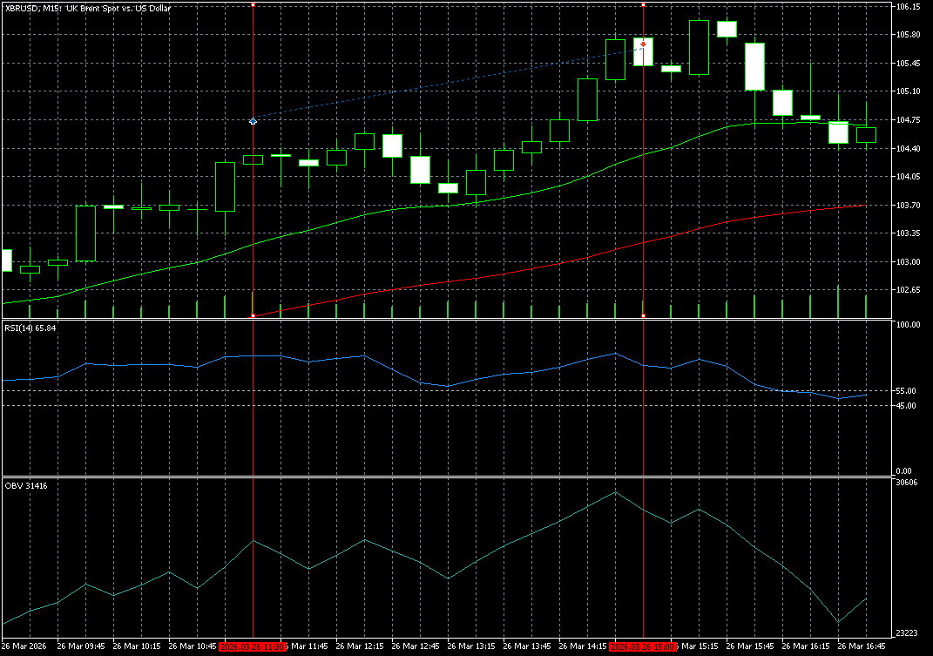Select the top anchor of the 15:00 vertical line

click(x=643, y=4)
